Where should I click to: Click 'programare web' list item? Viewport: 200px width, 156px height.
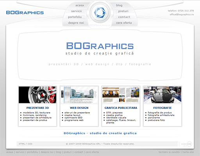click(x=74, y=120)
